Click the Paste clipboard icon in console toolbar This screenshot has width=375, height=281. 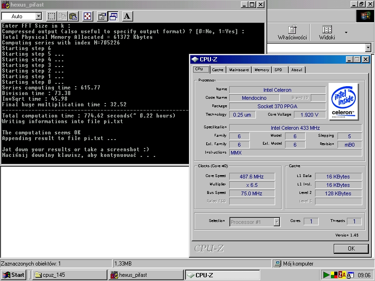[x=73, y=16]
